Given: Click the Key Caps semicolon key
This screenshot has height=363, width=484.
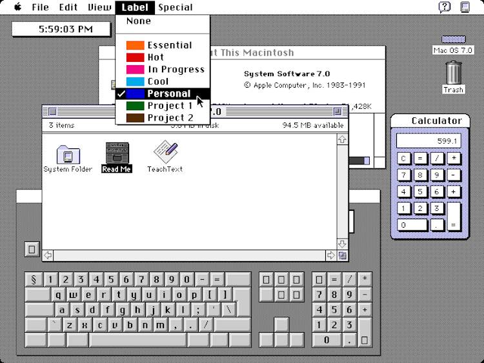Looking at the screenshot, I should coord(198,309).
